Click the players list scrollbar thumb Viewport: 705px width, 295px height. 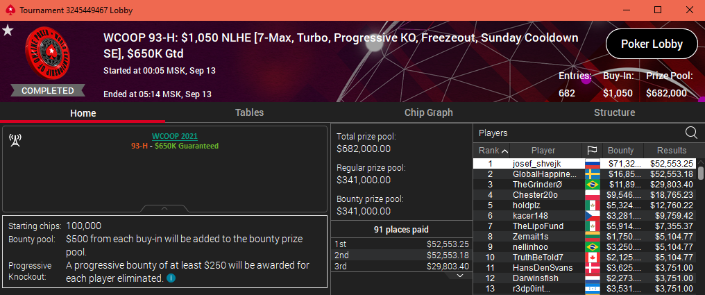701,174
